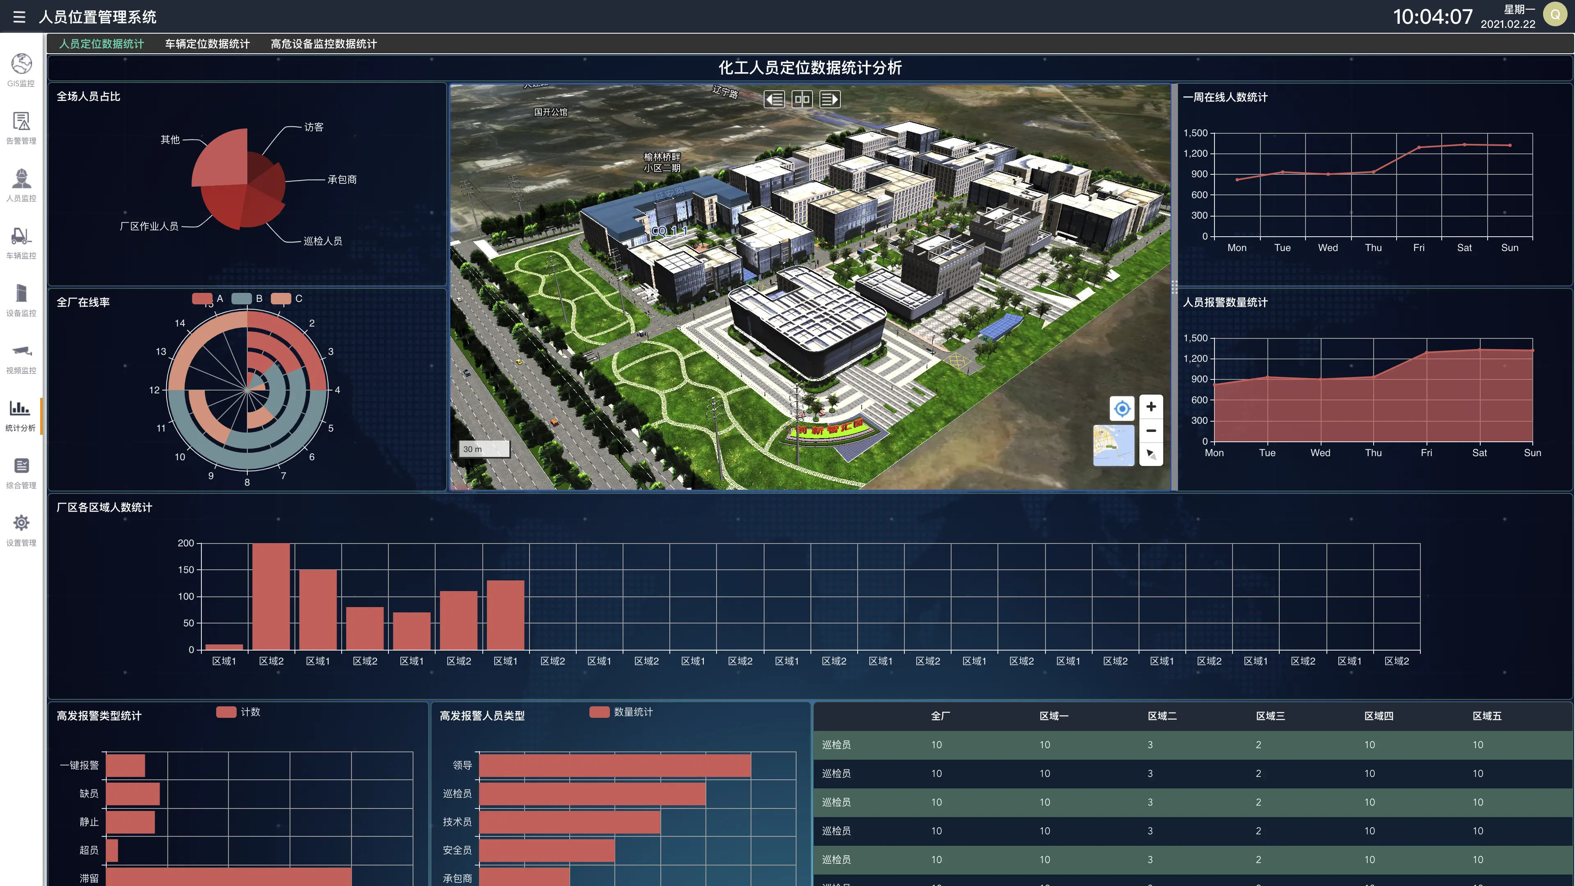Click the user avatar Q
This screenshot has width=1575, height=886.
pos(1555,14)
